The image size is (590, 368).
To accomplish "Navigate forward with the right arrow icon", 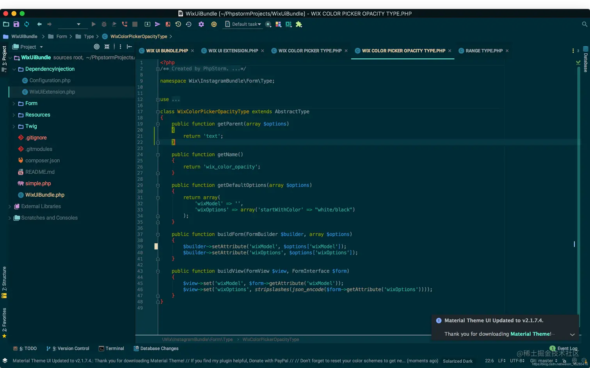I will 50,24.
